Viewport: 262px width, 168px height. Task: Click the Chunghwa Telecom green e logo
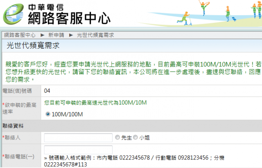point(14,14)
